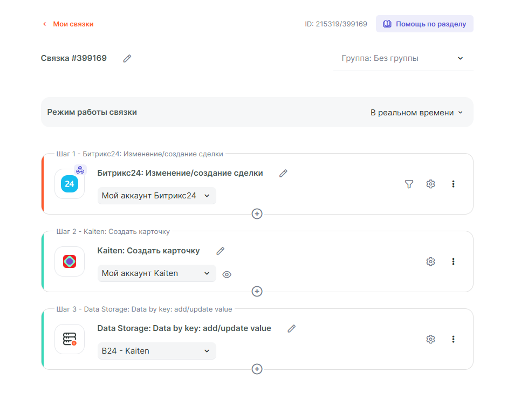
Task: Open the B24 - Kaiten storage dropdown
Action: click(x=156, y=351)
